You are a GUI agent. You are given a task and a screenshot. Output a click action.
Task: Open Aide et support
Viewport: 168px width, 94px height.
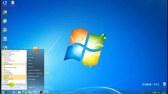point(31,79)
